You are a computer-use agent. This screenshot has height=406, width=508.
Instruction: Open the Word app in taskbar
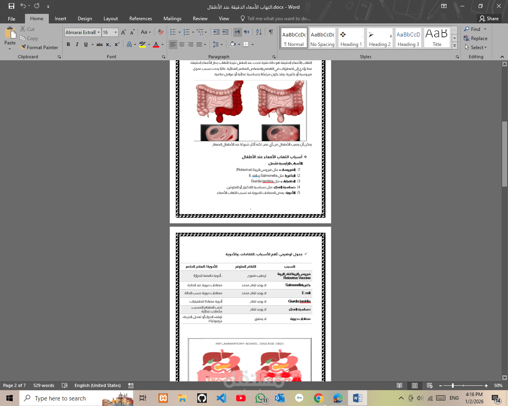click(x=357, y=398)
